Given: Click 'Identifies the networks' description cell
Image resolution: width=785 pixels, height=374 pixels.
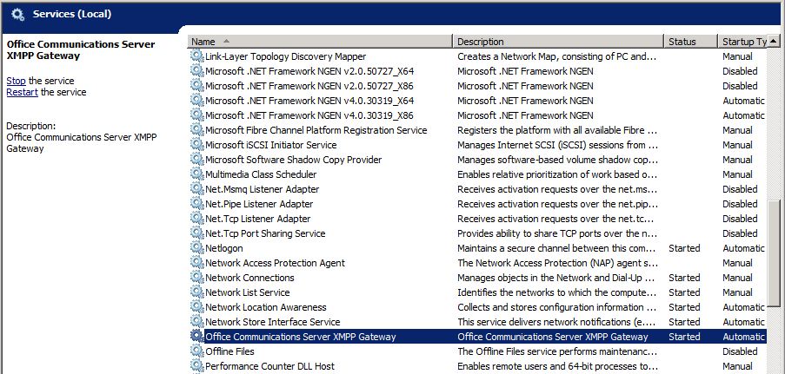Looking at the screenshot, I should point(556,292).
